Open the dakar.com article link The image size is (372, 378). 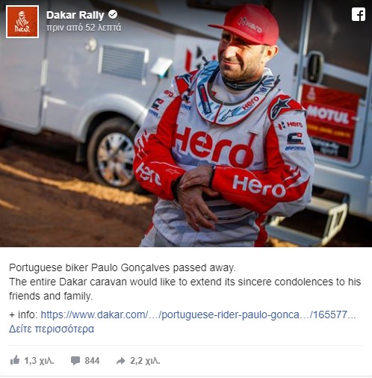click(198, 315)
